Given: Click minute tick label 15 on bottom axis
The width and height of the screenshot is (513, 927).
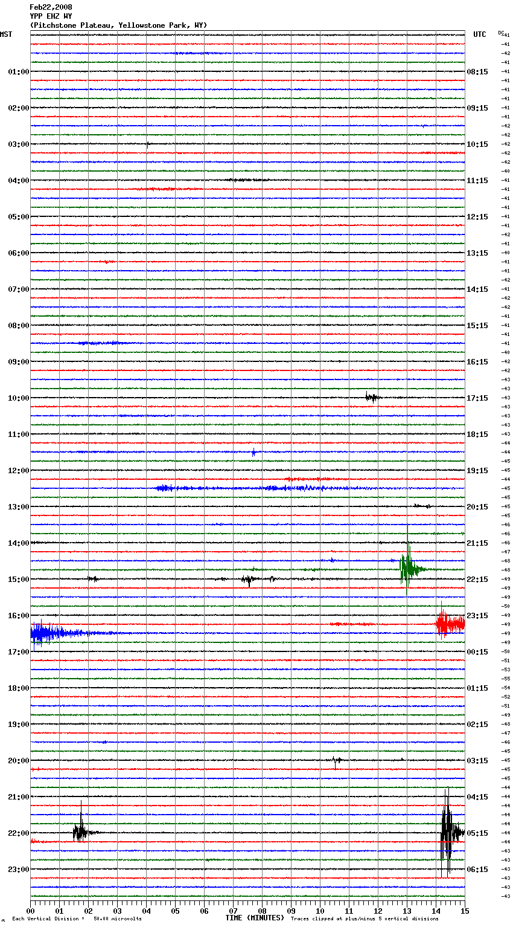Looking at the screenshot, I should pos(465,911).
